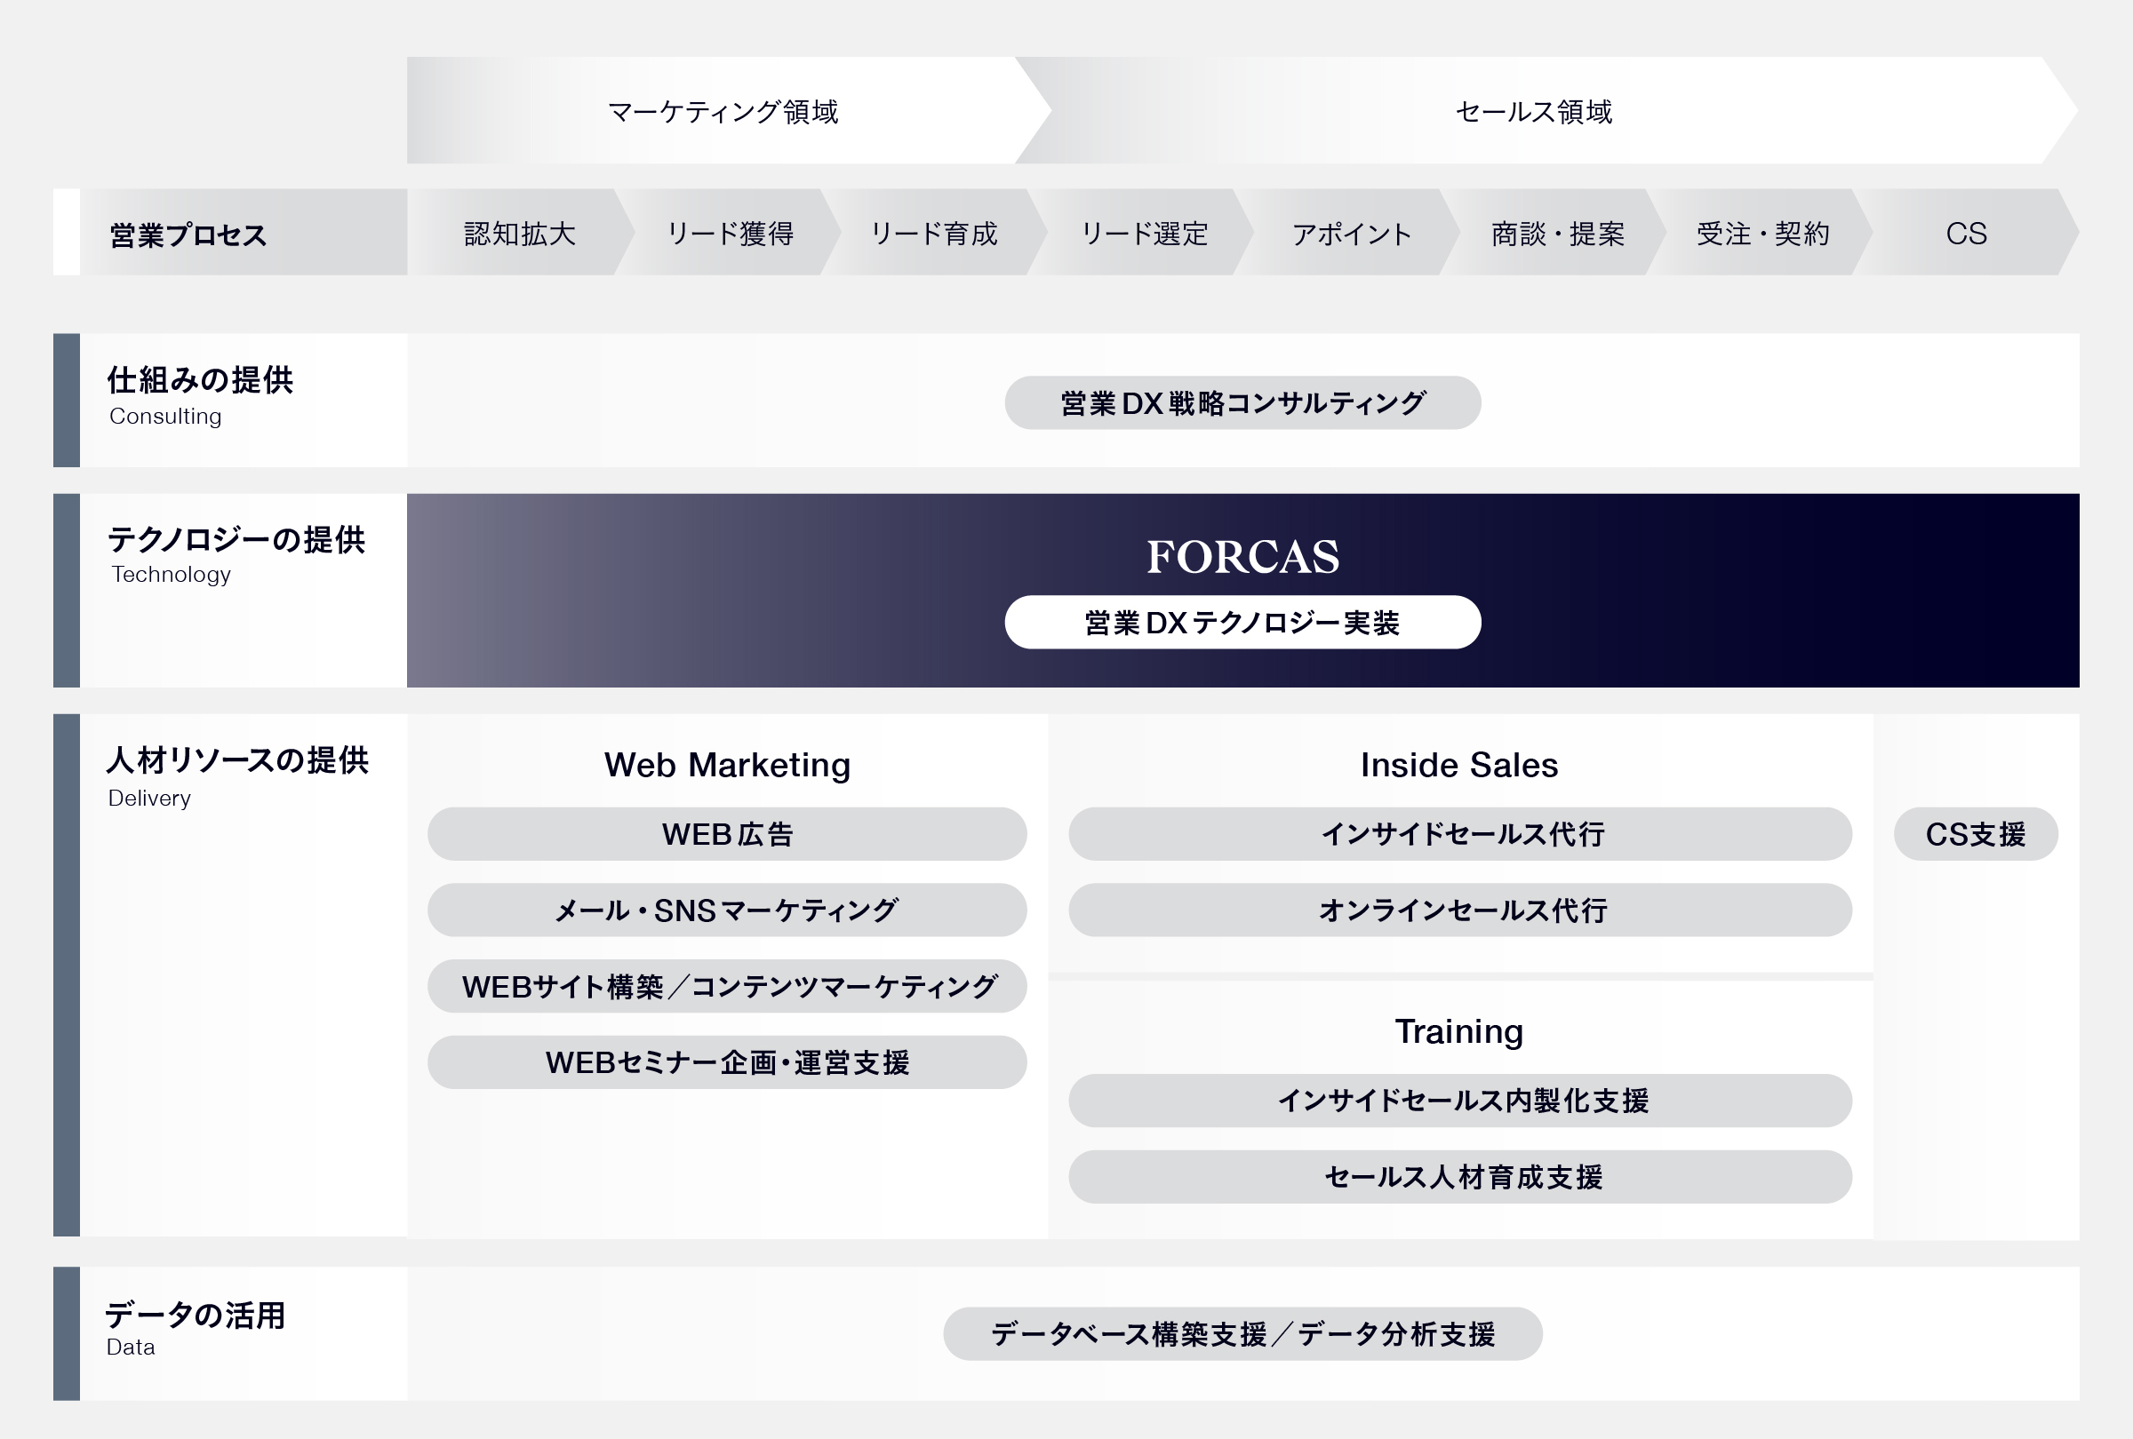The height and width of the screenshot is (1439, 2133).
Task: Click the Web Marketing section title
Action: point(727,765)
